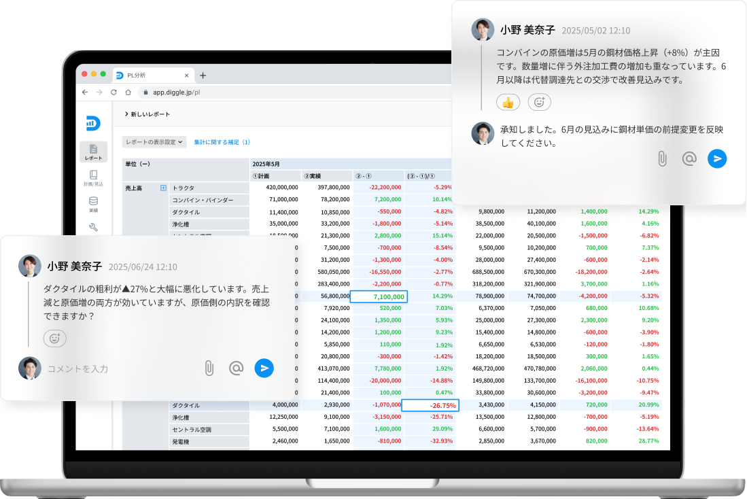The image size is (747, 499).
Task: Click the wrench settings icon in sidebar
Action: (93, 228)
